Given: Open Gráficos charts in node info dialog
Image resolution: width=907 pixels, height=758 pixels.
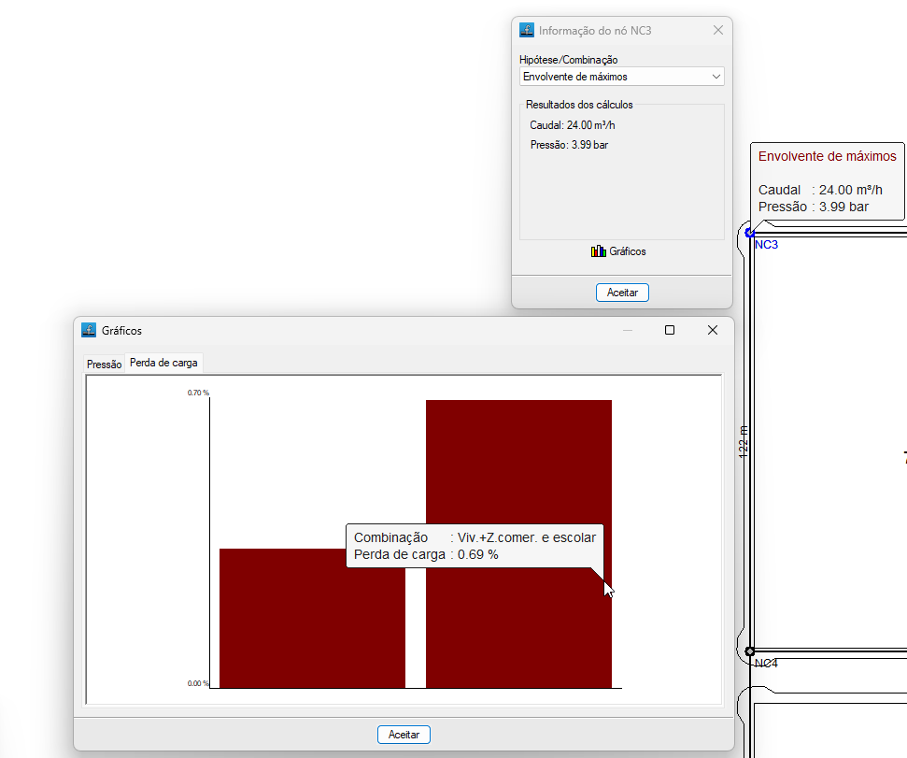Looking at the screenshot, I should [618, 251].
